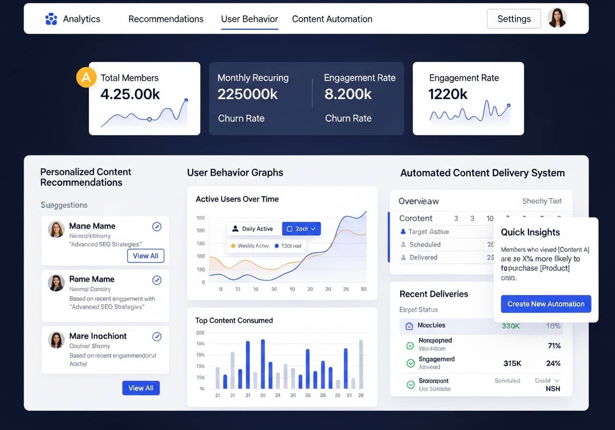Switch to the Content Automation tab
This screenshot has width=615, height=430.
(332, 19)
